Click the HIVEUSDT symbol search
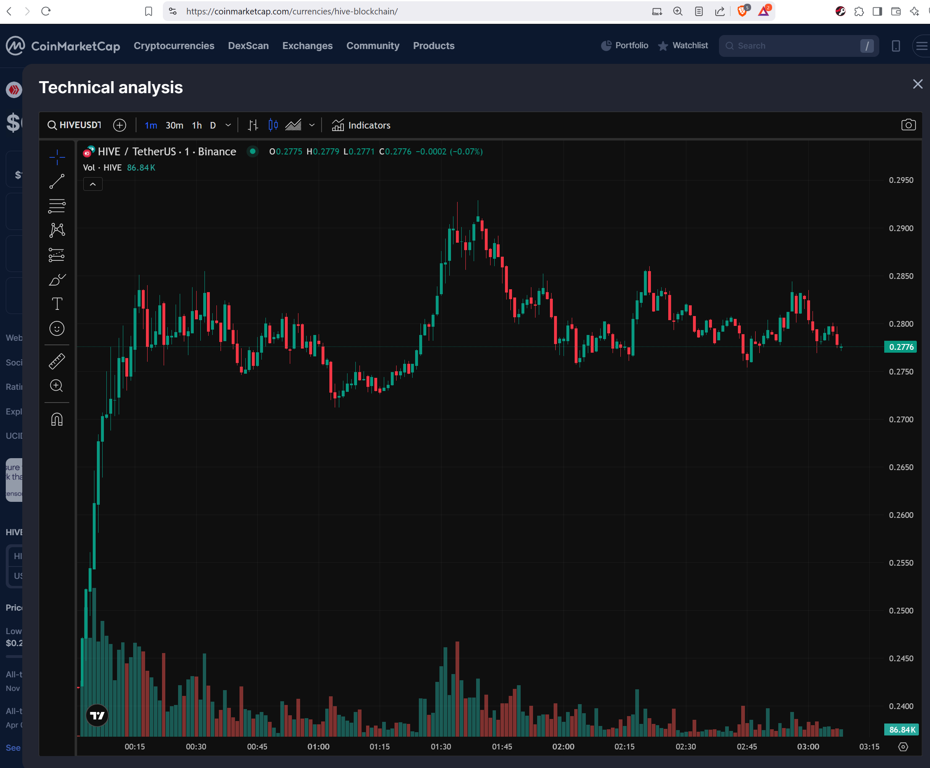The width and height of the screenshot is (930, 768). [74, 126]
